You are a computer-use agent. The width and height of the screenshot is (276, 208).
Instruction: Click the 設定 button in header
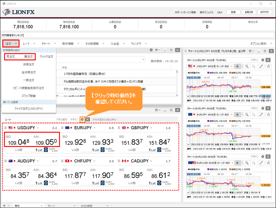[x=233, y=12]
